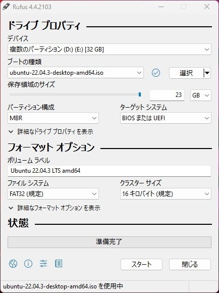Open the GB size unit dropdown
219x293 pixels.
(x=201, y=95)
